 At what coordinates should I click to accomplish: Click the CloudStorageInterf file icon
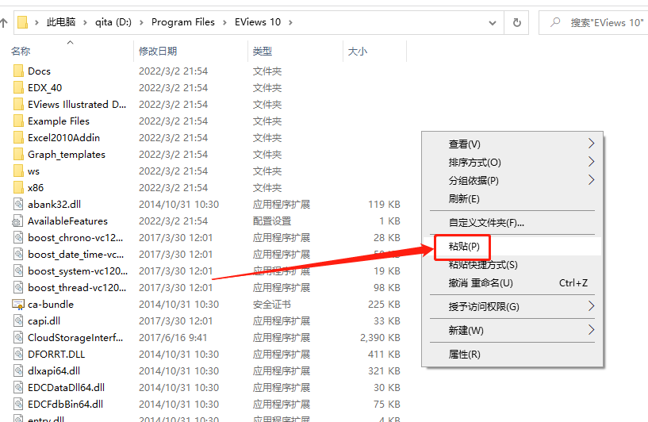point(18,338)
